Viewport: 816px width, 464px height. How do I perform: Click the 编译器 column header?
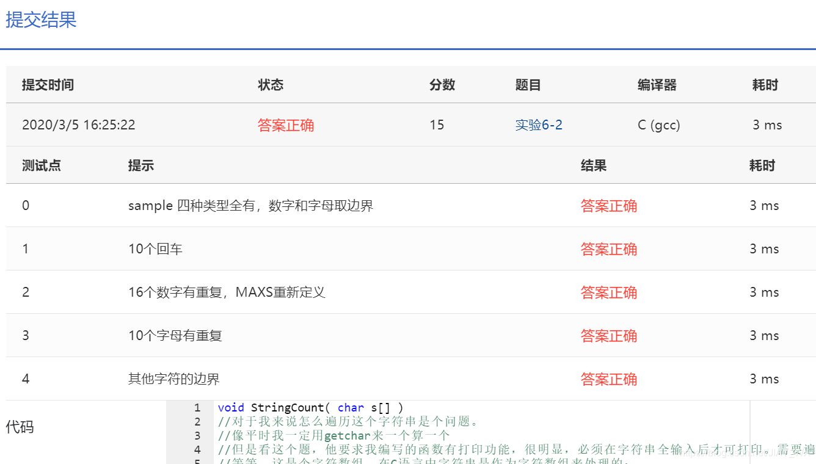[x=657, y=85]
